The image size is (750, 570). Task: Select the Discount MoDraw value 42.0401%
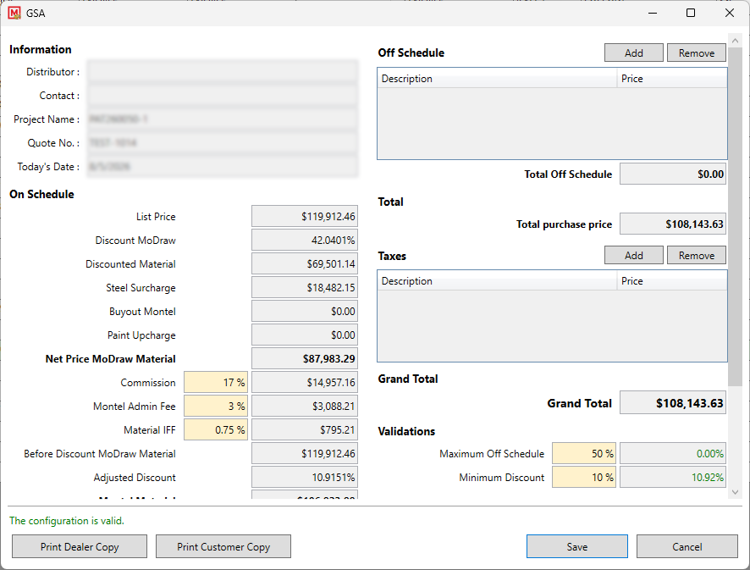(x=305, y=241)
